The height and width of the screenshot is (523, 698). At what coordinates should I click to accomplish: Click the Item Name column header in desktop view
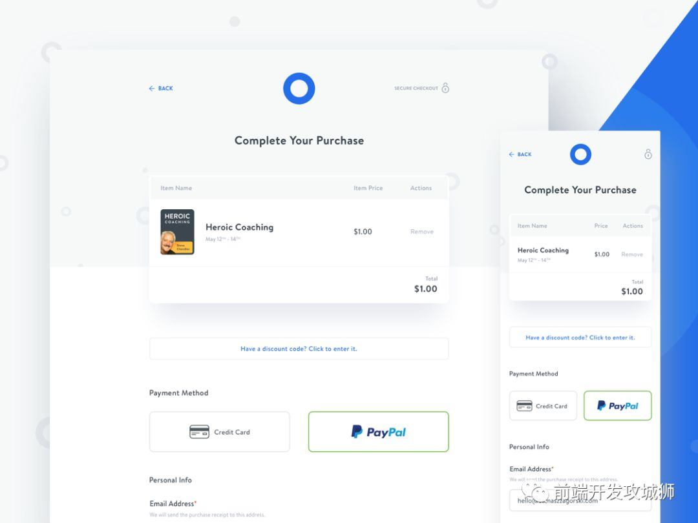point(176,188)
